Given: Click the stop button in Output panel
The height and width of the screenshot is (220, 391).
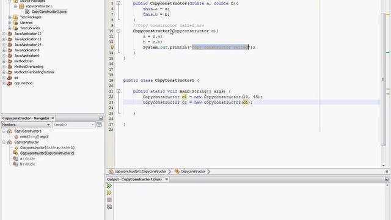Looking at the screenshot, I should coord(109,200).
